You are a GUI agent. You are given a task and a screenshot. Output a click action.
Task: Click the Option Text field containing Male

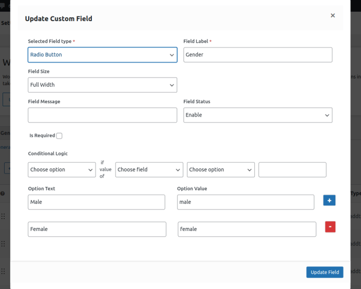click(97, 202)
